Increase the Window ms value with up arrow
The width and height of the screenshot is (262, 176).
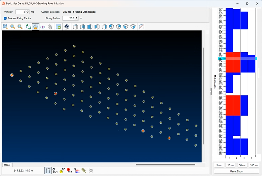(27, 11)
